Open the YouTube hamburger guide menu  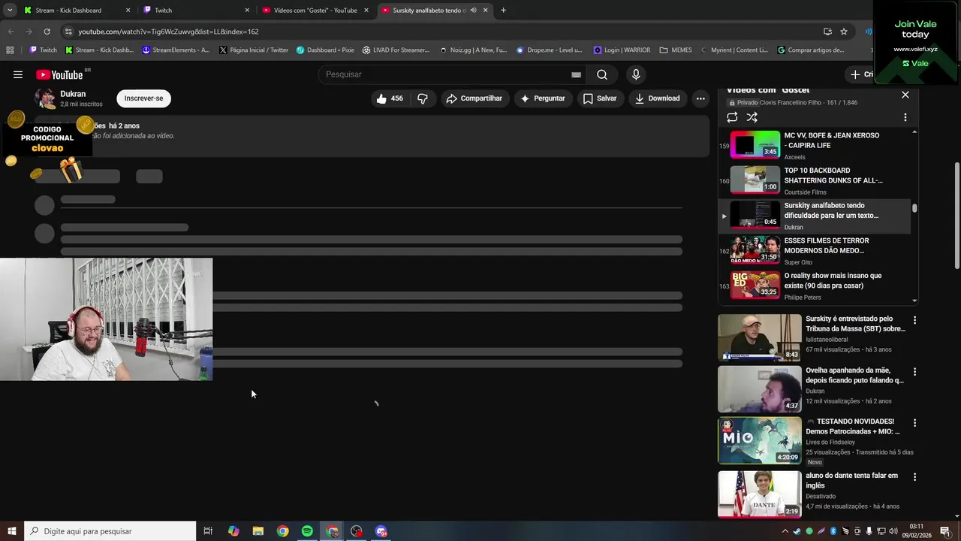tap(18, 74)
